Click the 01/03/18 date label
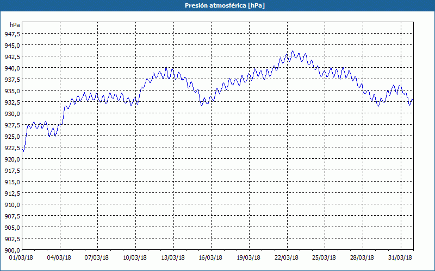 pyautogui.click(x=21, y=257)
